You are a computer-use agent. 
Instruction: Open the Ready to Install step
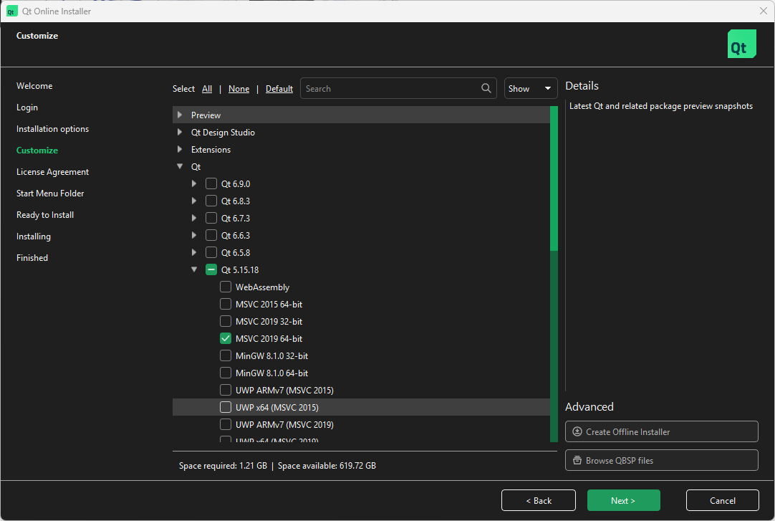point(45,215)
